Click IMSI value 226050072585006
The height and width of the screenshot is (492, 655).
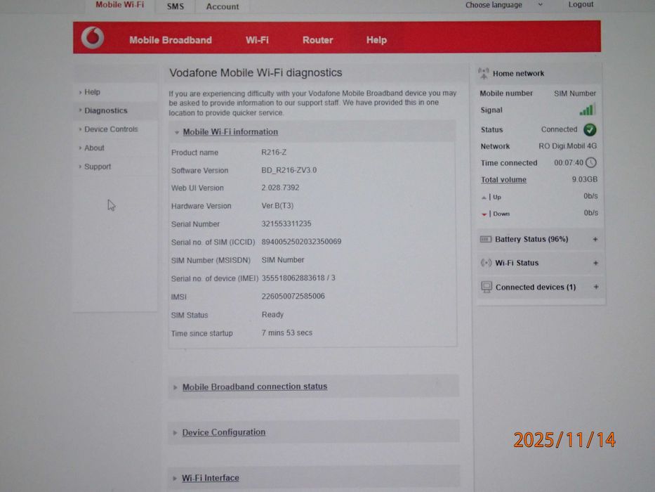coord(293,296)
